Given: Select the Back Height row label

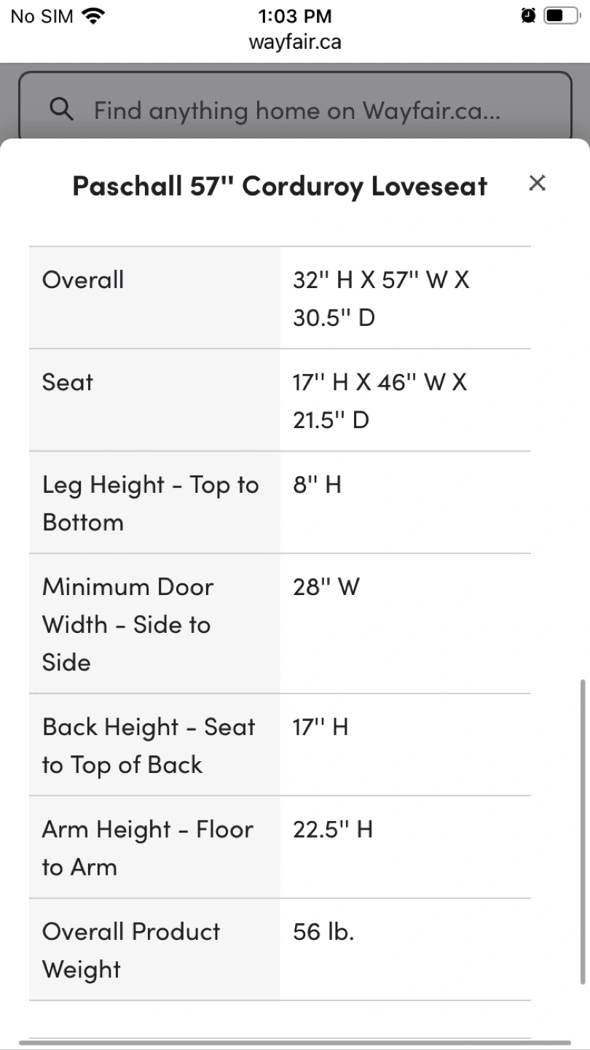Looking at the screenshot, I should (x=149, y=745).
